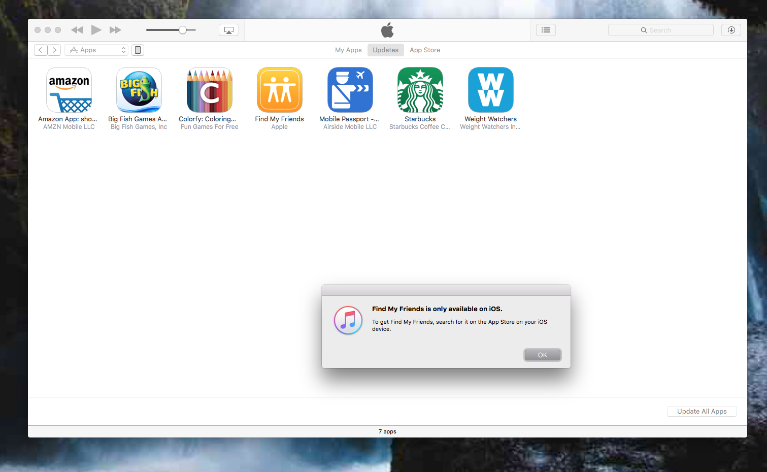
Task: Click the Weight Watchers In... developer label
Action: [490, 127]
